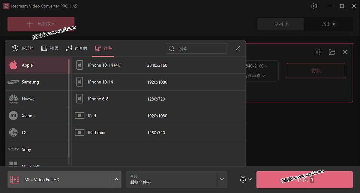Choose Samsung in the brand list
The image size is (360, 193).
pyautogui.click(x=37, y=82)
